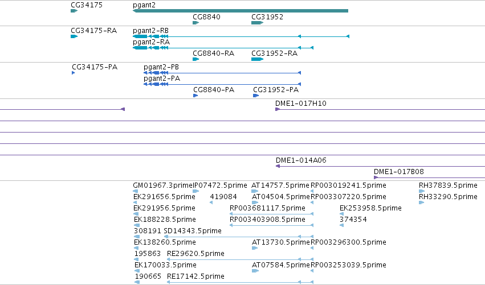Open the CG34175-RA transcript label

pos(93,30)
